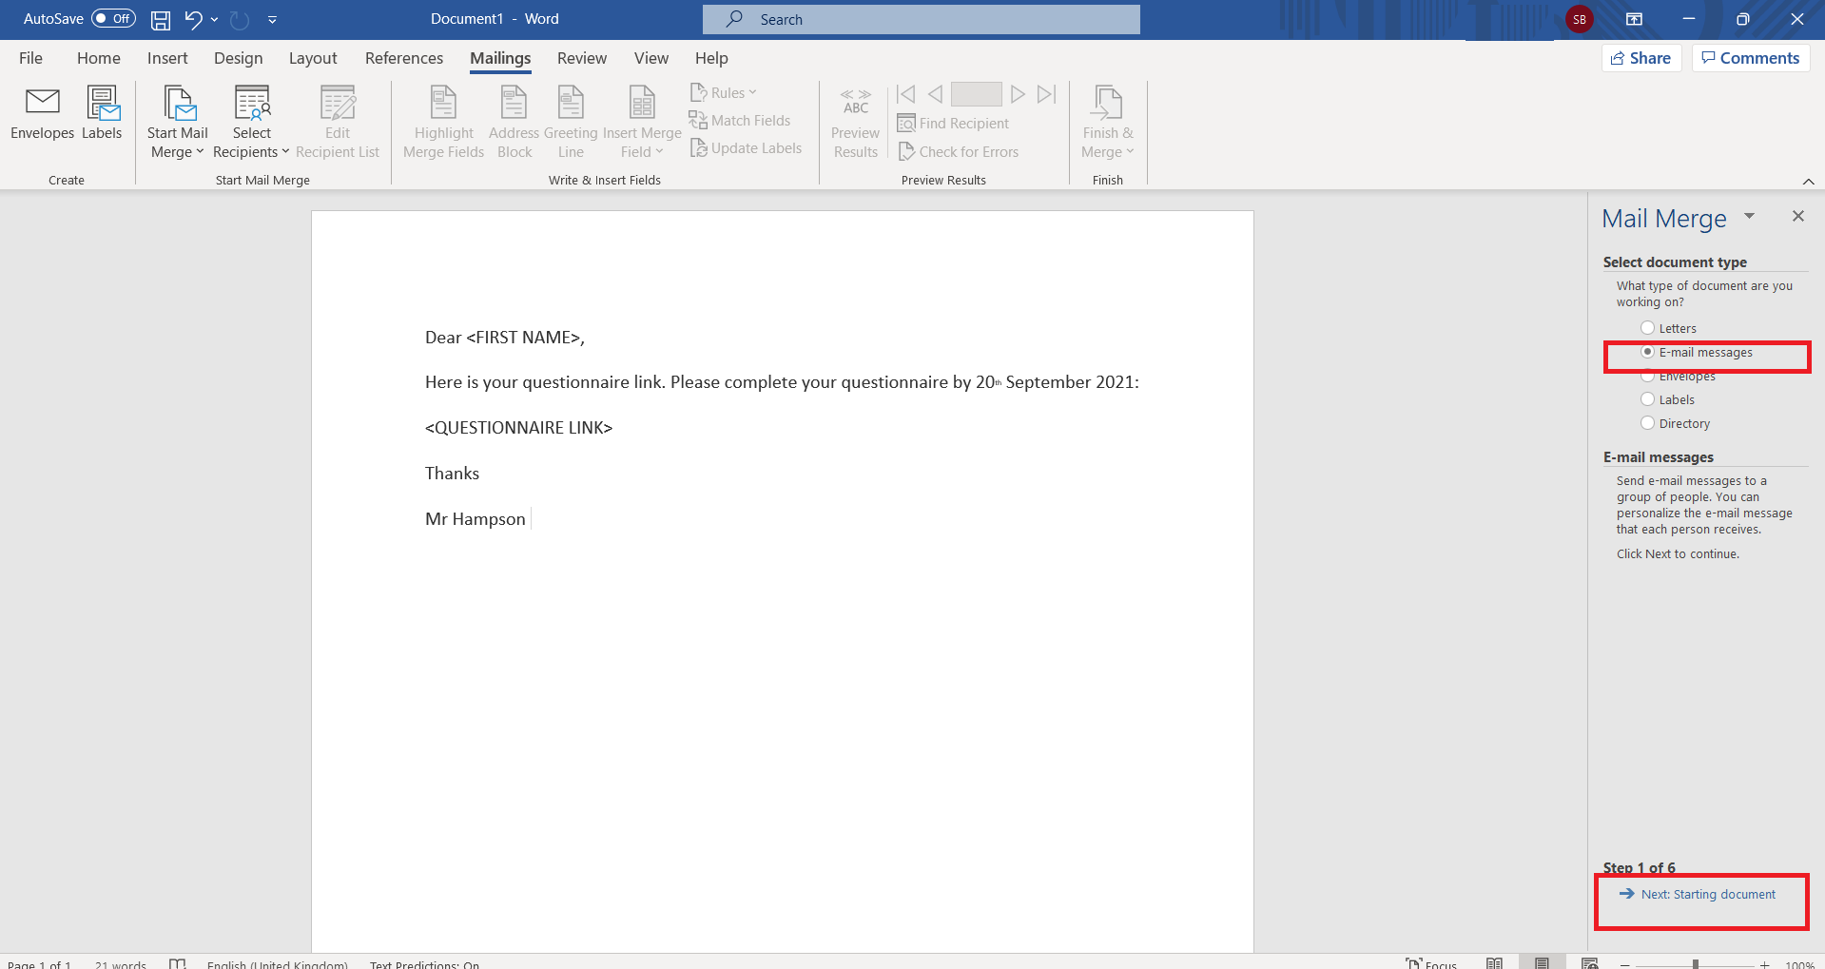Image resolution: width=1825 pixels, height=969 pixels.
Task: Close the Mail Merge pane
Action: (x=1797, y=217)
